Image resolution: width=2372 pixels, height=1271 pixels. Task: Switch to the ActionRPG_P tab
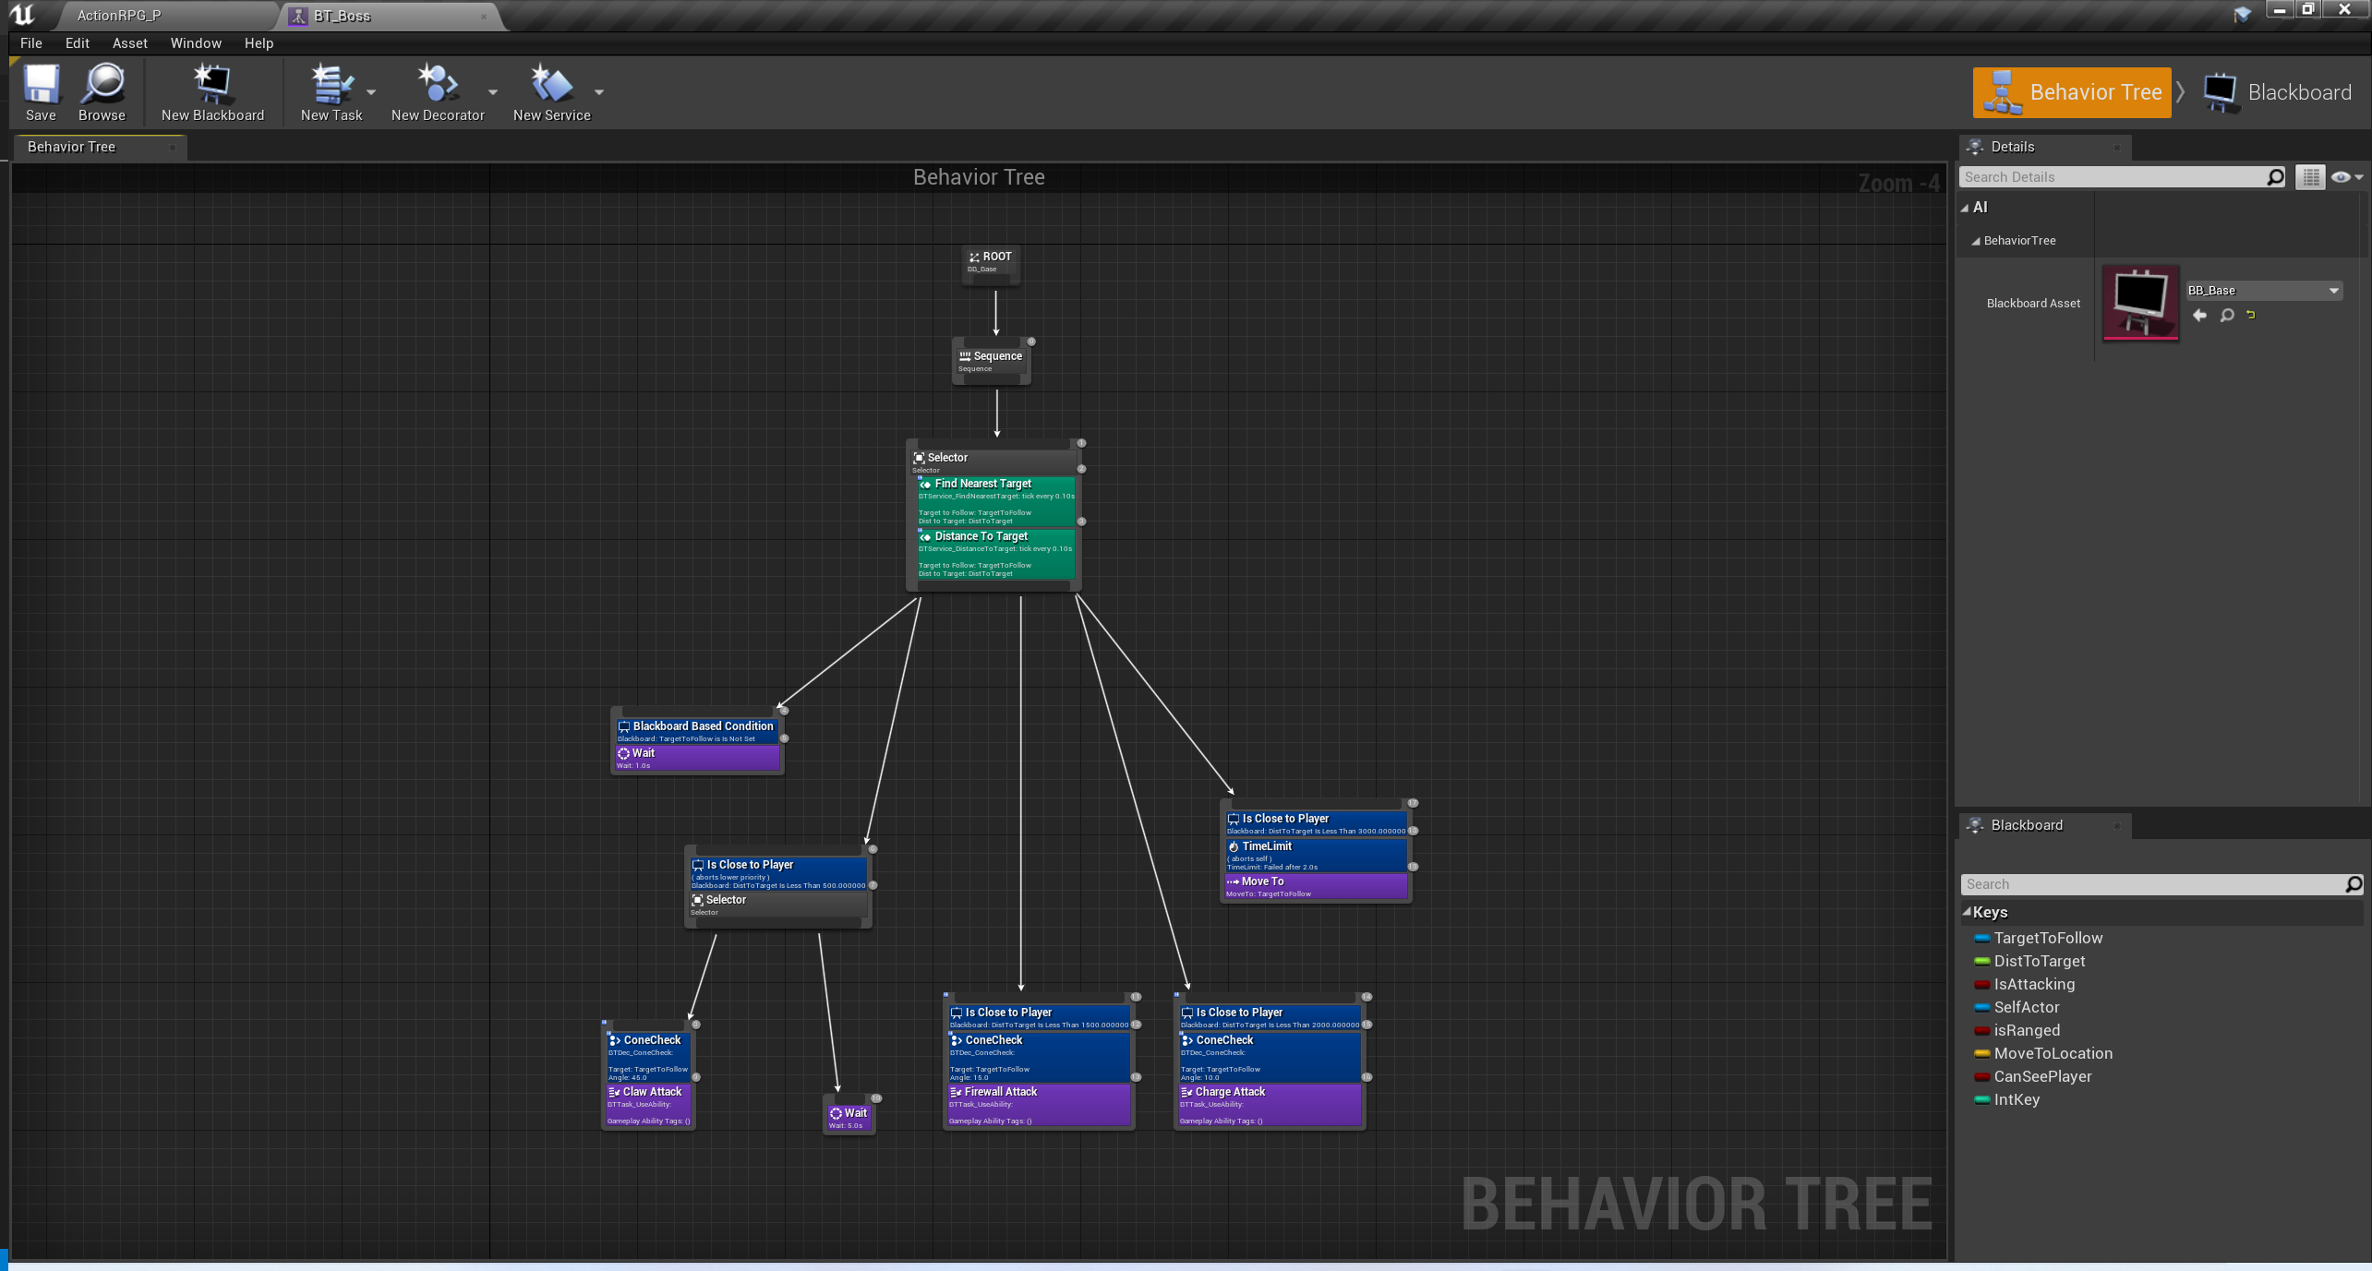click(119, 16)
